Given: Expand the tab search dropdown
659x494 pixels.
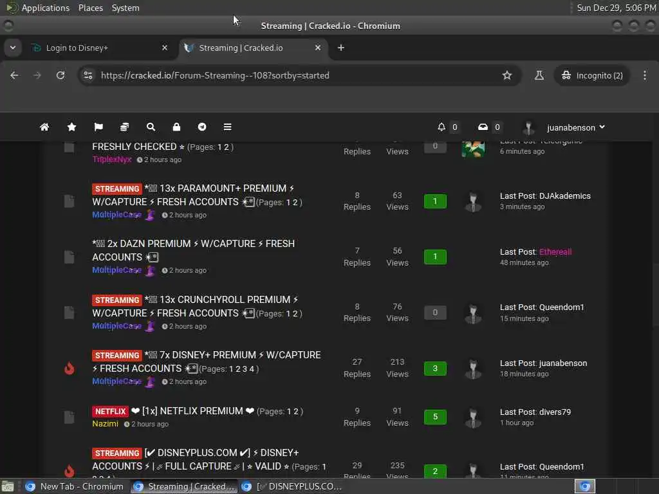Looking at the screenshot, I should (x=13, y=48).
